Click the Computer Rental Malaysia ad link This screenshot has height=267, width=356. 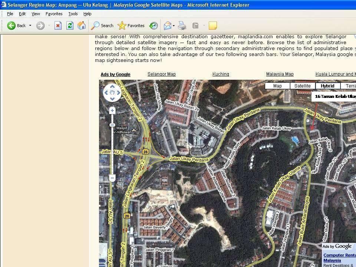tap(339, 258)
